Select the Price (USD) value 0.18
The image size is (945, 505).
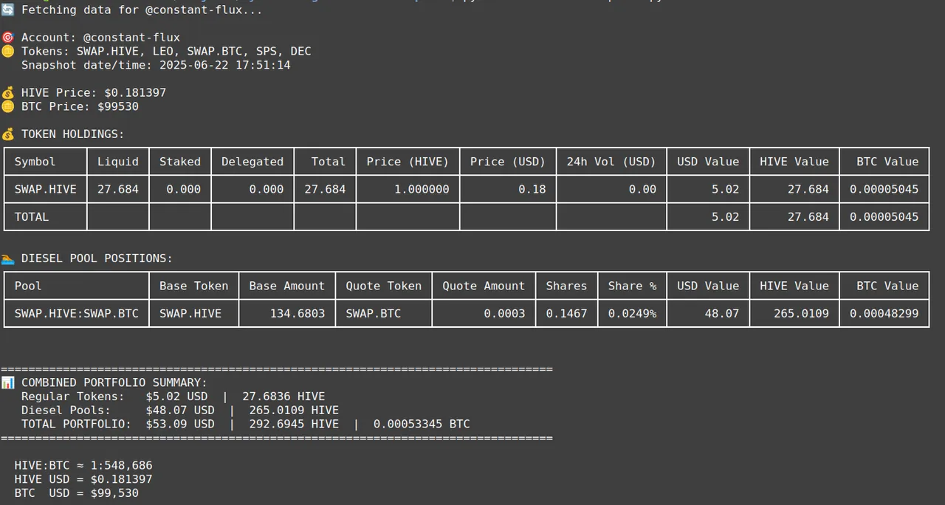532,189
